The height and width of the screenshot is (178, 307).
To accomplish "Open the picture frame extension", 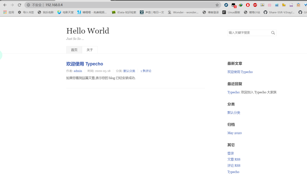I will coord(262,5).
